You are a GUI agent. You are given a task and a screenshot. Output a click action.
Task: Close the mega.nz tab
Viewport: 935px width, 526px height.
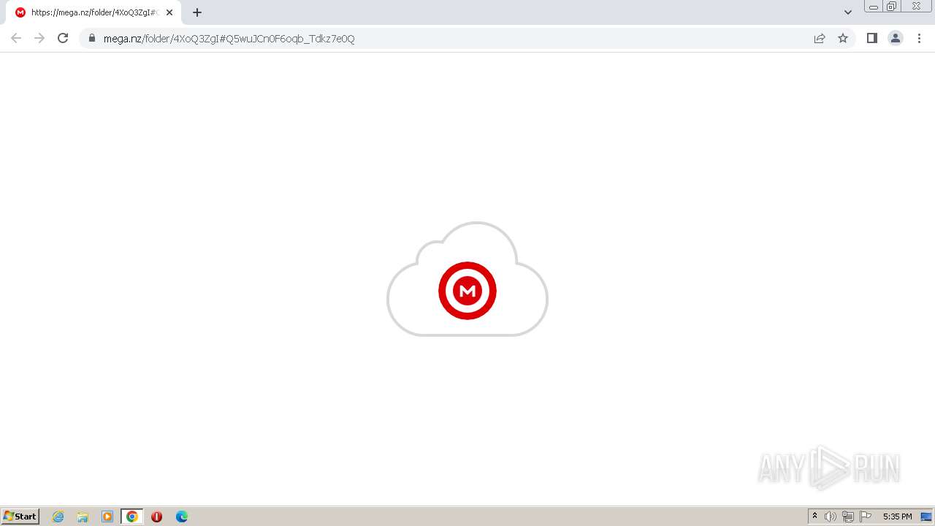coord(169,12)
